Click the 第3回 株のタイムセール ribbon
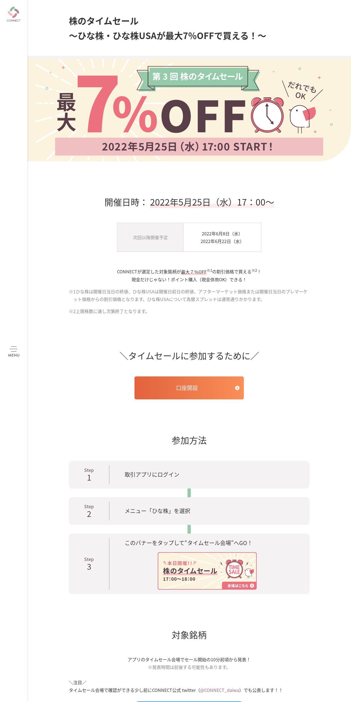351x702 pixels. click(x=198, y=78)
